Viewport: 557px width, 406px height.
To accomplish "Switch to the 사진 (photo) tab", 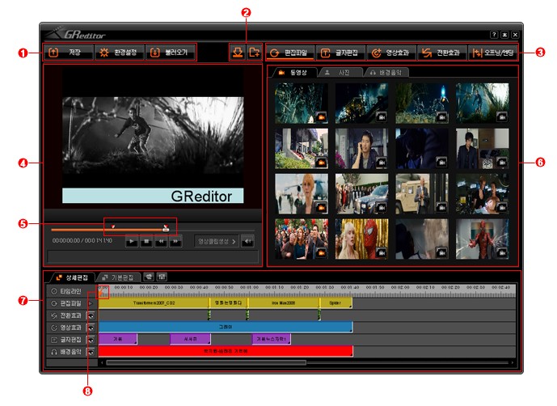I will click(340, 73).
